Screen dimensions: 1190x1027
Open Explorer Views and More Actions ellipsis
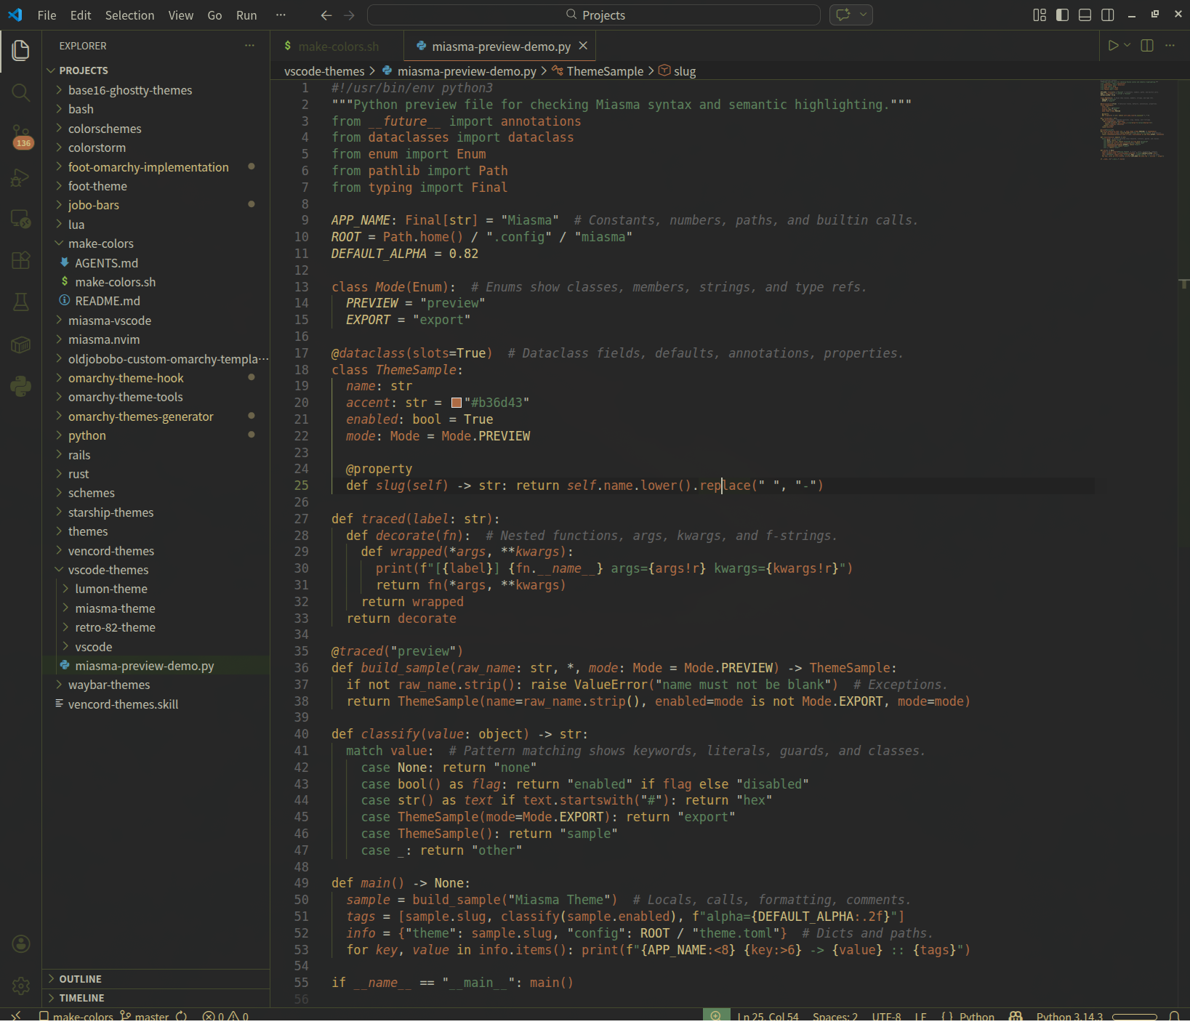click(250, 46)
